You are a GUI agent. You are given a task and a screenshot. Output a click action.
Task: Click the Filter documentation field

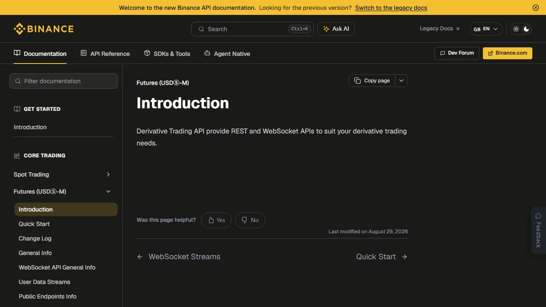click(64, 81)
